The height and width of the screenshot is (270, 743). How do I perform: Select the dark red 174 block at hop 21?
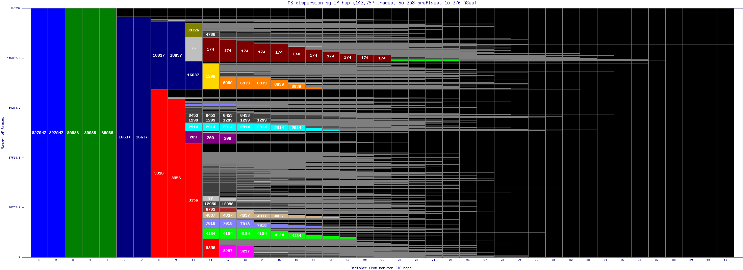pos(382,58)
